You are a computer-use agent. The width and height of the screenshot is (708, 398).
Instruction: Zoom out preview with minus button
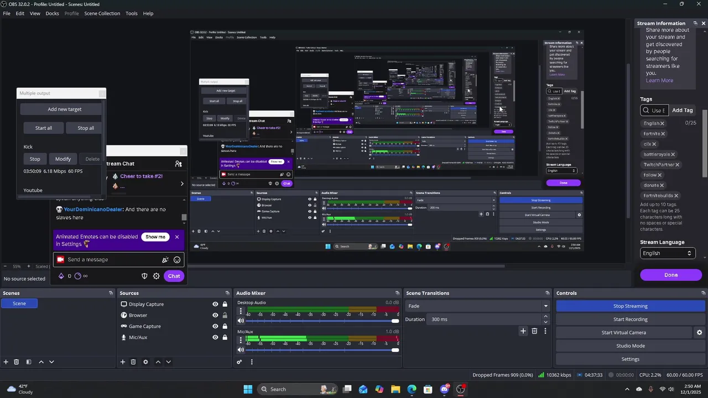pyautogui.click(x=4, y=266)
